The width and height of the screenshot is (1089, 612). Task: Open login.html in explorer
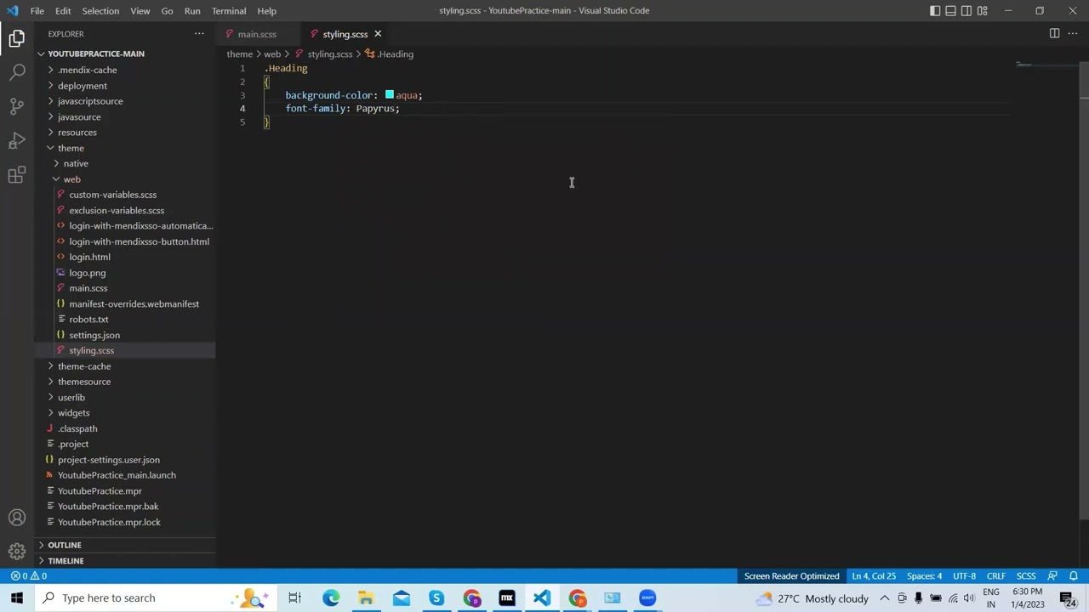pyautogui.click(x=89, y=257)
